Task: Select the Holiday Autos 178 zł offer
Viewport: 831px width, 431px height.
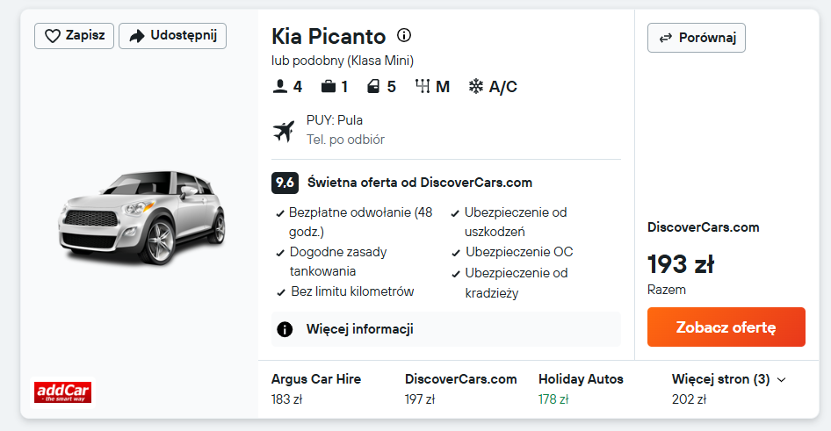Action: click(x=581, y=389)
